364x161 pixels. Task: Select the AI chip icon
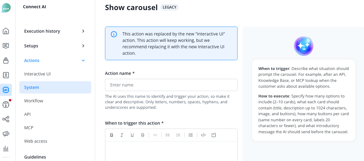pyautogui.click(x=6, y=90)
